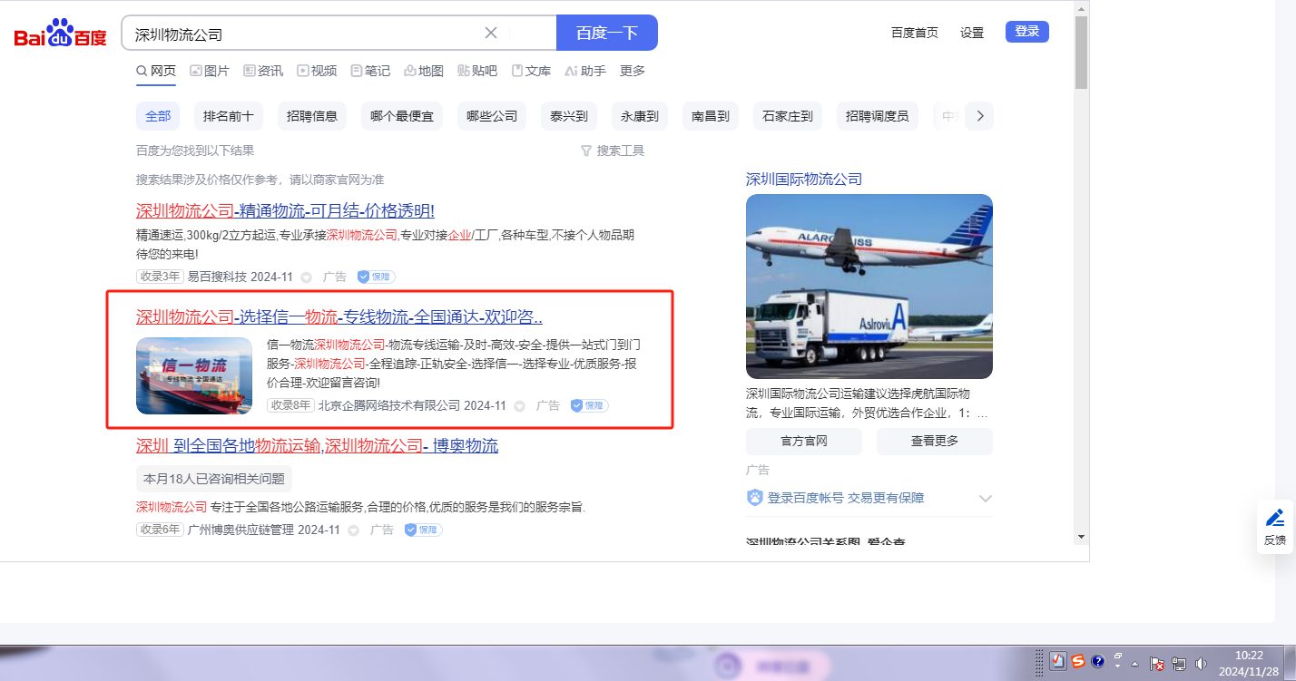Select the 哪些公司 filter chip
The width and height of the screenshot is (1296, 681).
[x=492, y=116]
